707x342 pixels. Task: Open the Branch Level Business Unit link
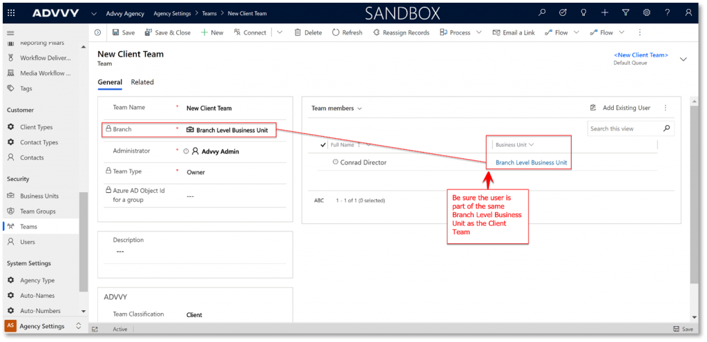(531, 162)
